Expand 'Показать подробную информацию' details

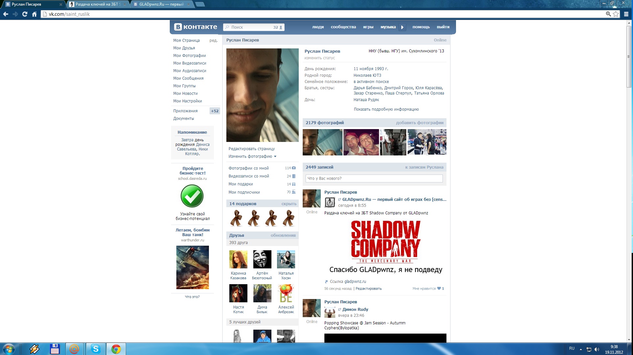point(386,109)
